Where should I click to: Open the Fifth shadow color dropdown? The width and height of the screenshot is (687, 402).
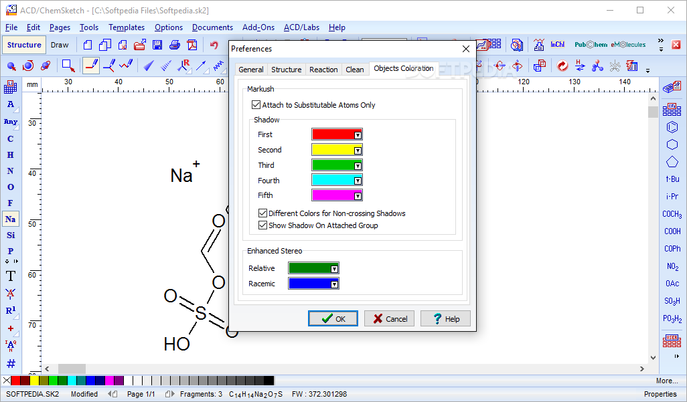[x=358, y=196]
